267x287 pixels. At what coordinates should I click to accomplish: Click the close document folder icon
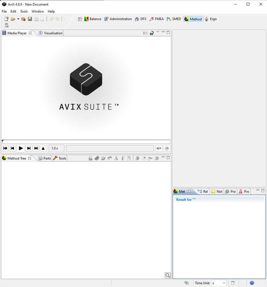click(x=23, y=19)
